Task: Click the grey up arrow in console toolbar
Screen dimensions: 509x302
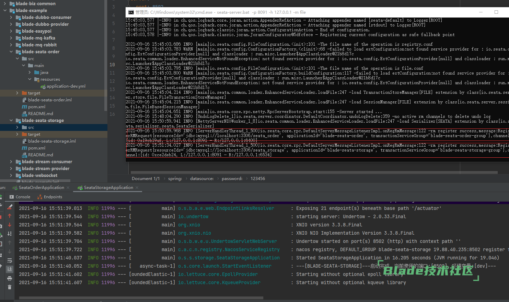Action: point(10,243)
